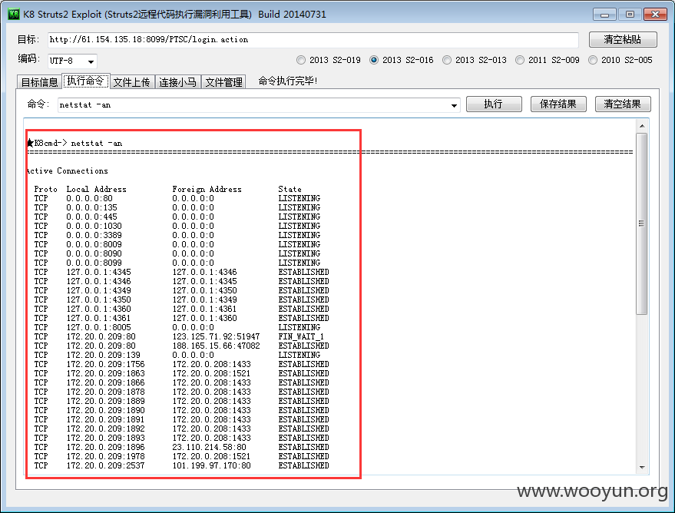Click foreign address 101.199.97.170:80
675x513 pixels.
[211, 465]
